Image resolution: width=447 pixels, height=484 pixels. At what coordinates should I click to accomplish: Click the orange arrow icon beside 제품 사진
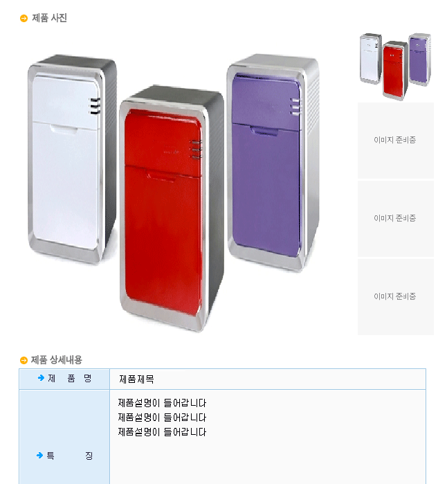(24, 19)
